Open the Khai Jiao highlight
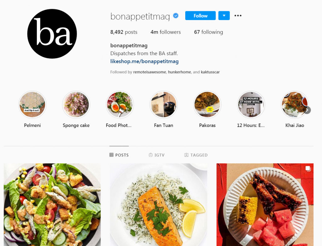322x246 pixels. coord(295,105)
